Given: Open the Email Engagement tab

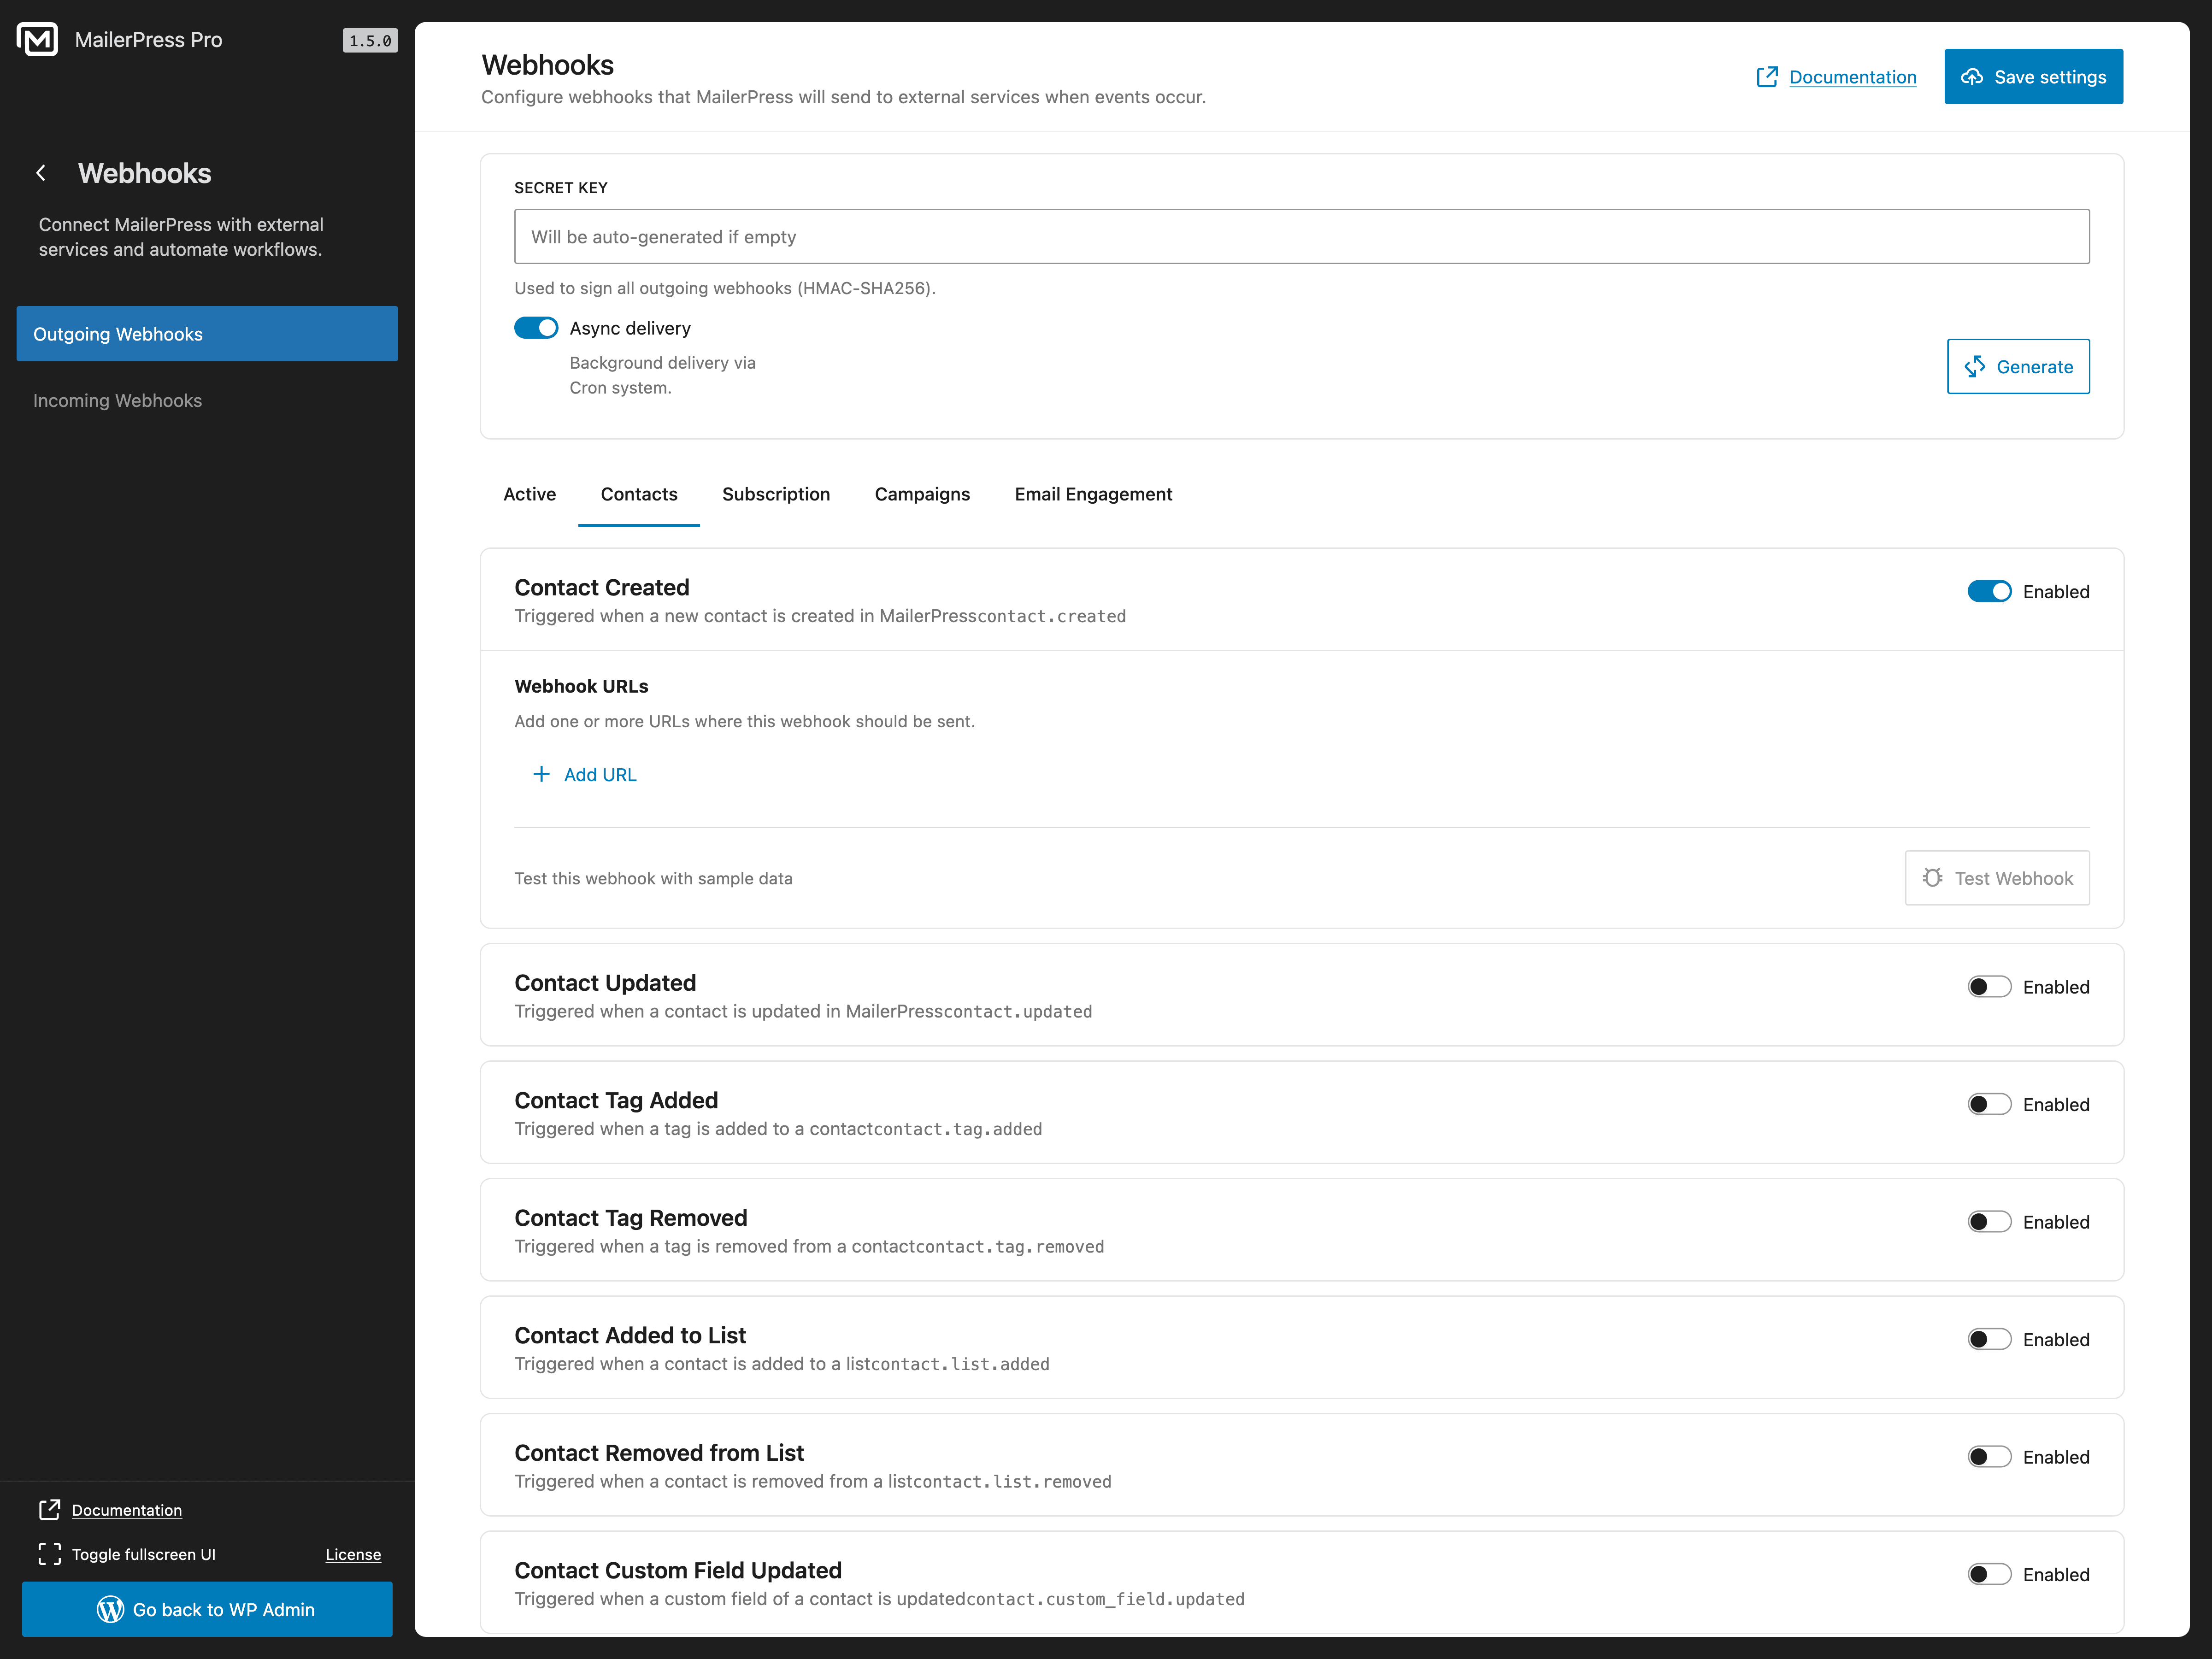Looking at the screenshot, I should pos(1093,494).
